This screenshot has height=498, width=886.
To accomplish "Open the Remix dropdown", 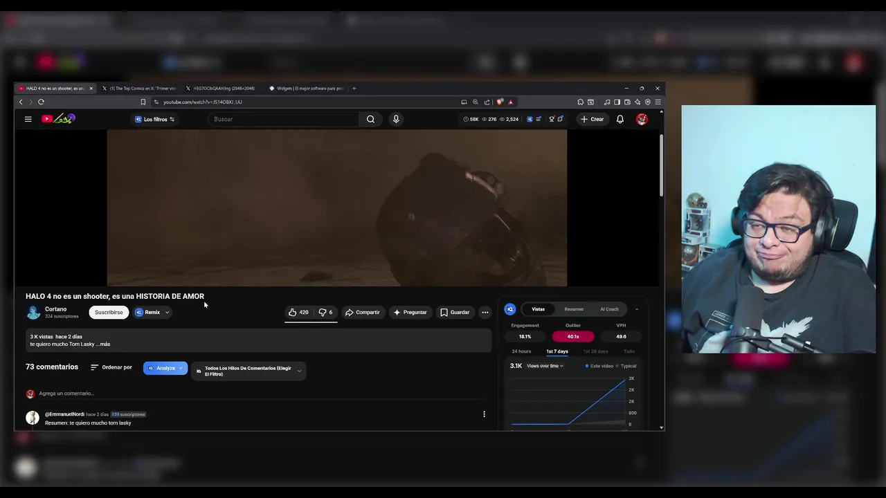I will (x=152, y=312).
